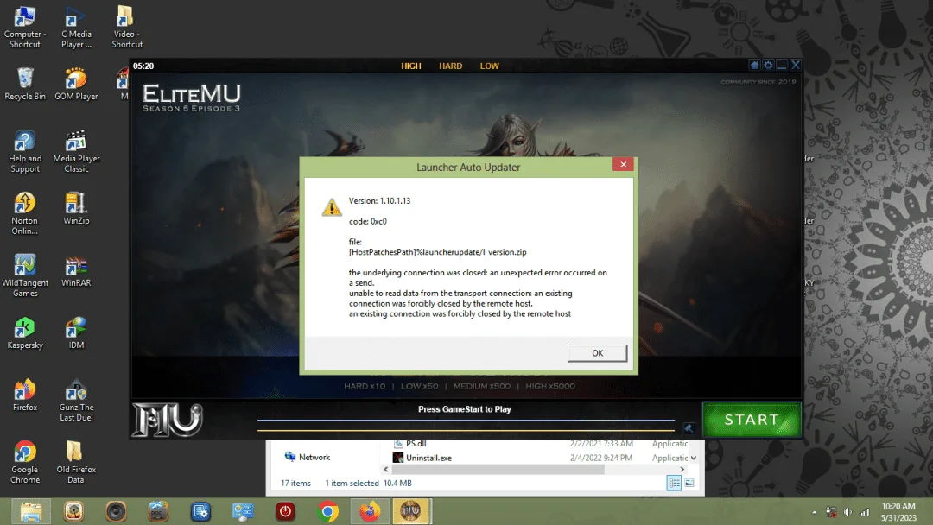Open control panel icon on taskbar

click(243, 511)
